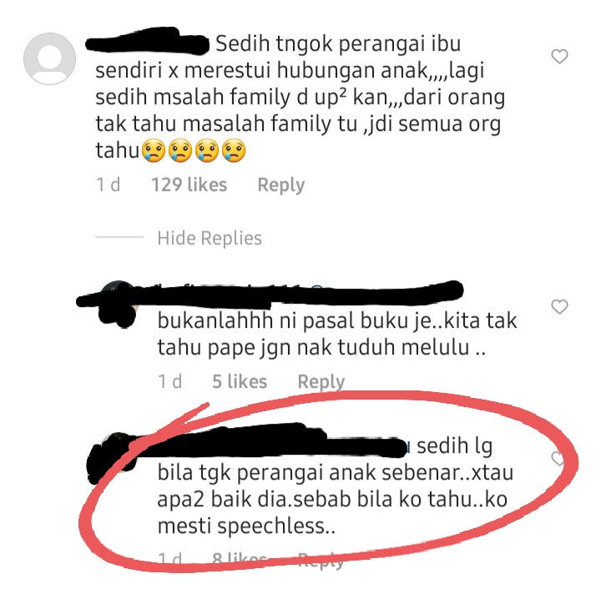
Task: Open blacked-out avatar of the 'bukanlahhh' reply
Action: click(x=118, y=305)
